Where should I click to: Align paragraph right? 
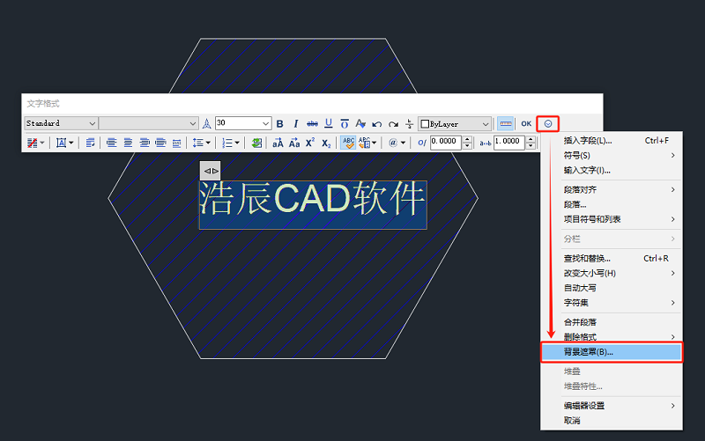[145, 143]
